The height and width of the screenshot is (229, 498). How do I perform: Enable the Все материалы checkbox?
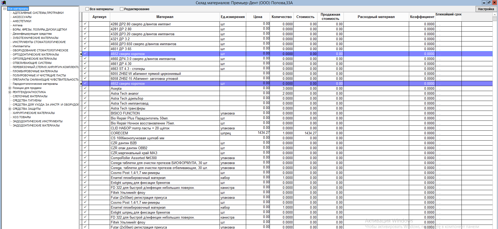87,9
